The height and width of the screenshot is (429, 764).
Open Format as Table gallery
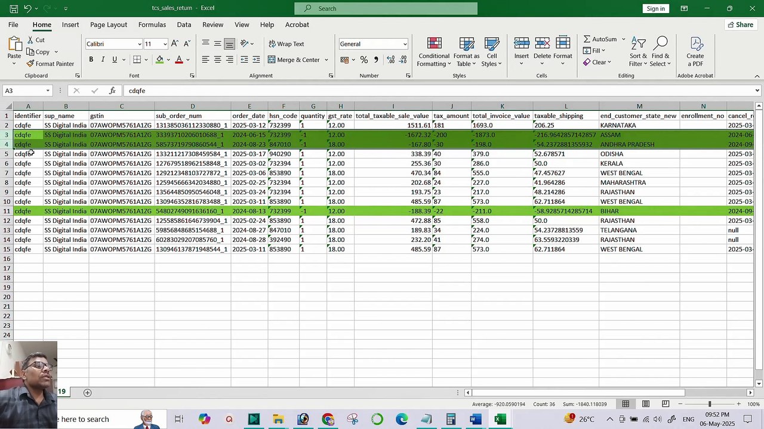[466, 52]
